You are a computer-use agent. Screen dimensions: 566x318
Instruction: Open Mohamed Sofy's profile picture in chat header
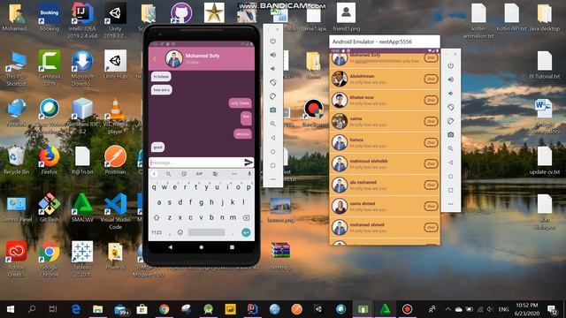point(174,59)
